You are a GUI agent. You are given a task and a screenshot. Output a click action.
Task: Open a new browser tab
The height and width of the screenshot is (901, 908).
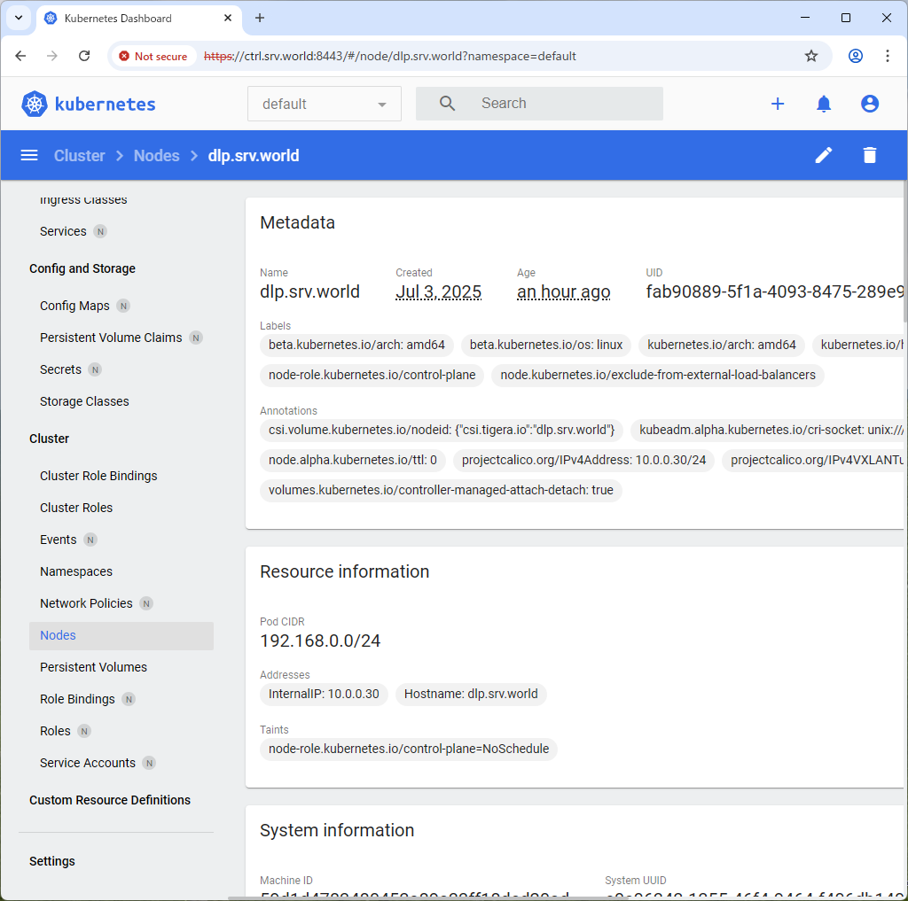tap(260, 18)
